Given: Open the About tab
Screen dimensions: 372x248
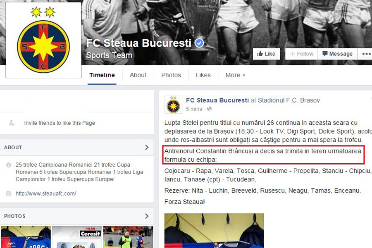Looking at the screenshot, I should pos(138,75).
